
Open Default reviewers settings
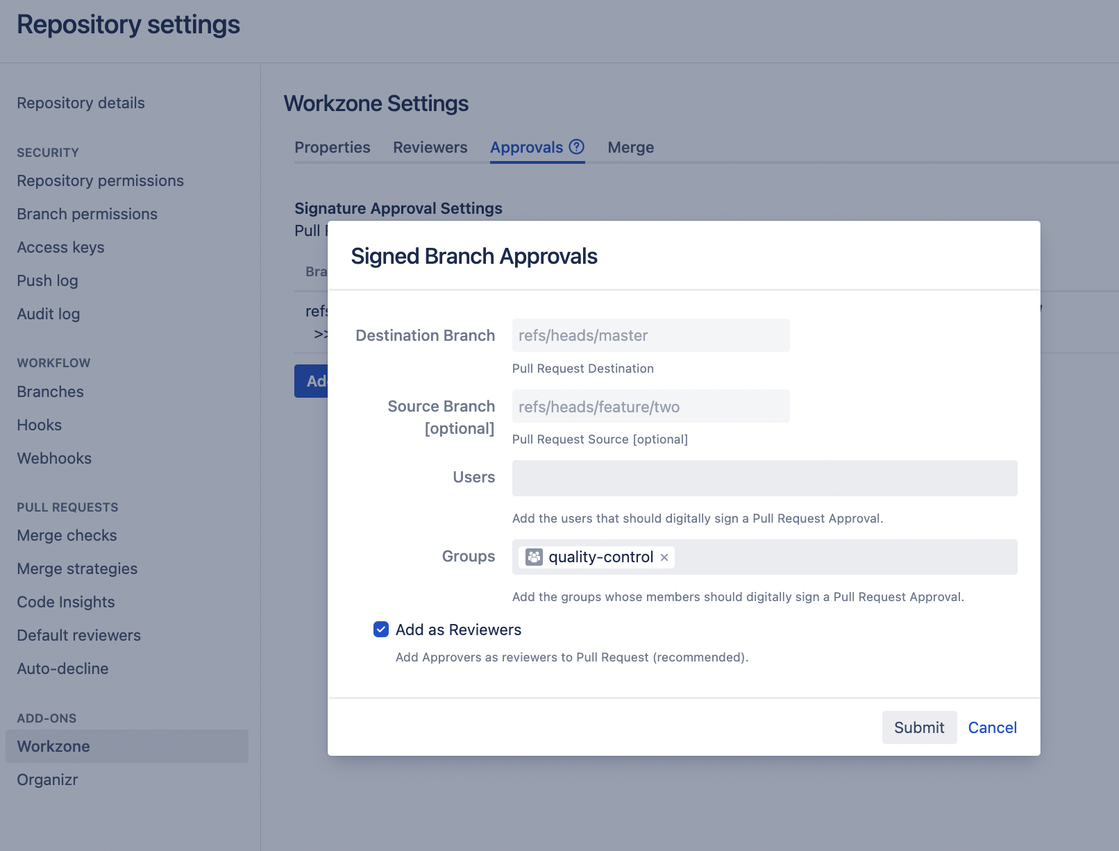[x=78, y=635]
